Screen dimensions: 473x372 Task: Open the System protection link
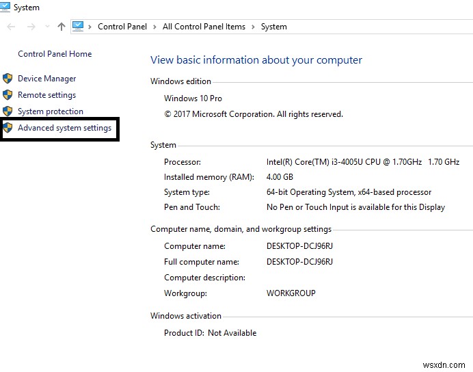pyautogui.click(x=51, y=111)
